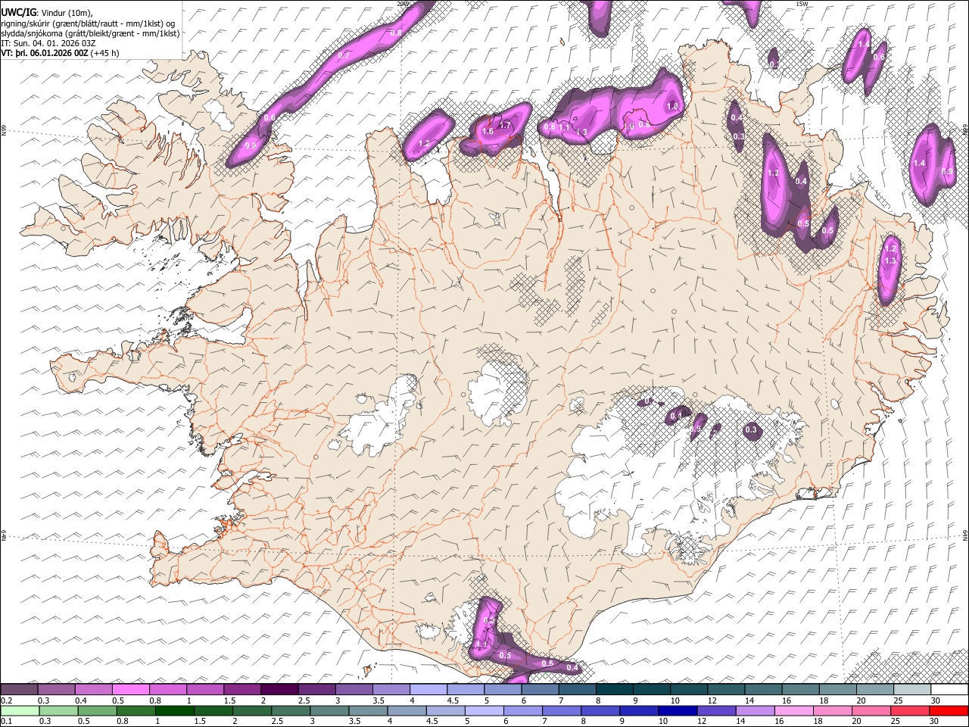This screenshot has width=969, height=727.
Task: Pick the pale gray 25 swatch in the upper color scale
Action: 912,689
